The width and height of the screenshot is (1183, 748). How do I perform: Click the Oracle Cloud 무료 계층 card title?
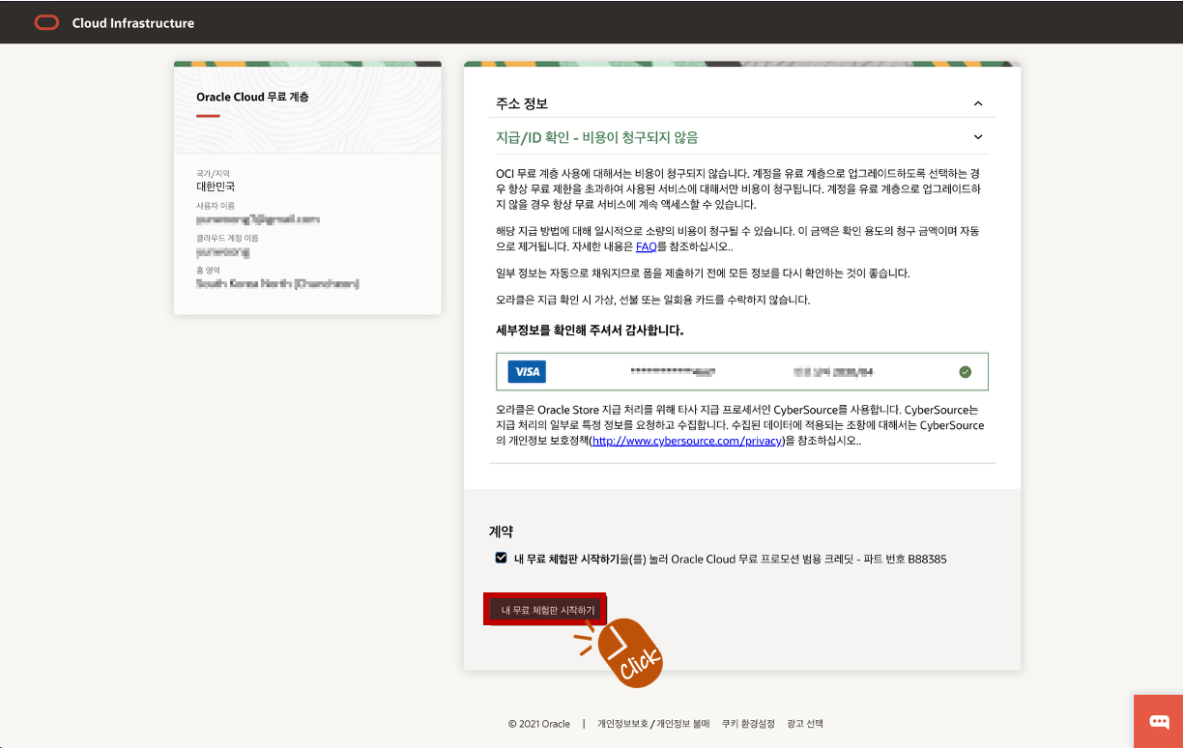tap(252, 97)
